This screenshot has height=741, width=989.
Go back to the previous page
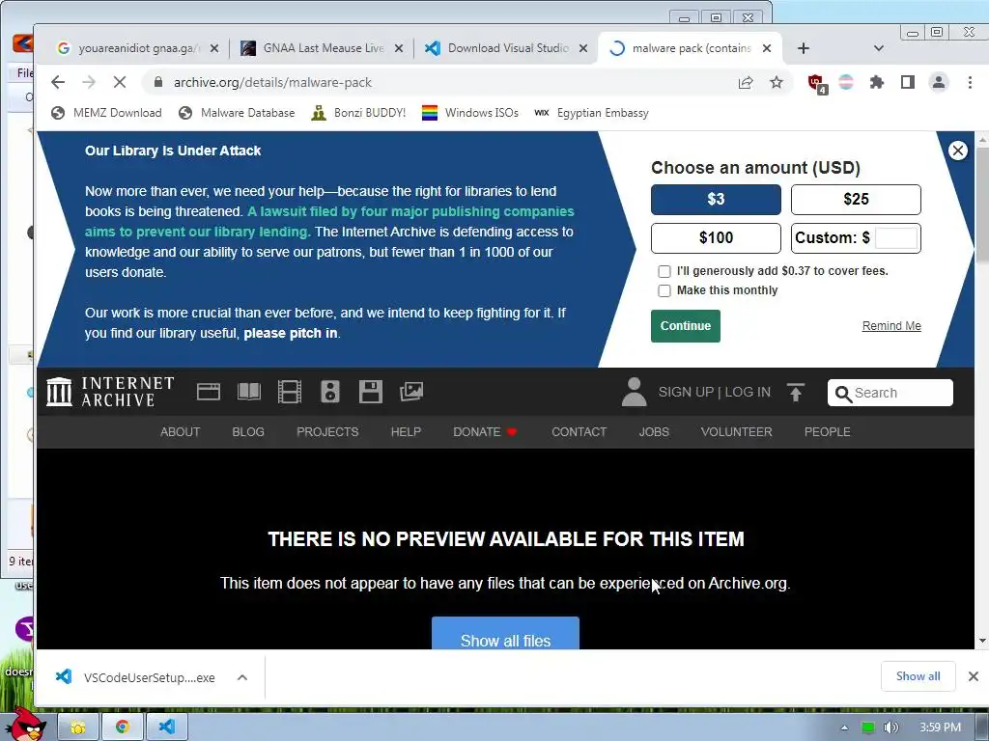(58, 83)
